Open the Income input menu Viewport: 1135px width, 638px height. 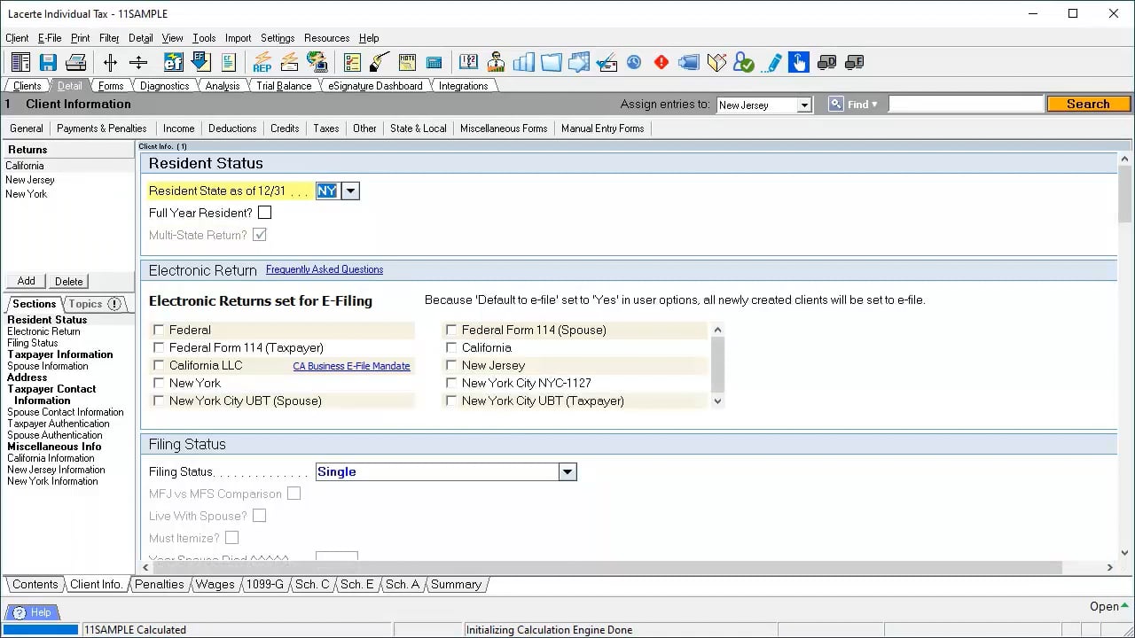(178, 128)
